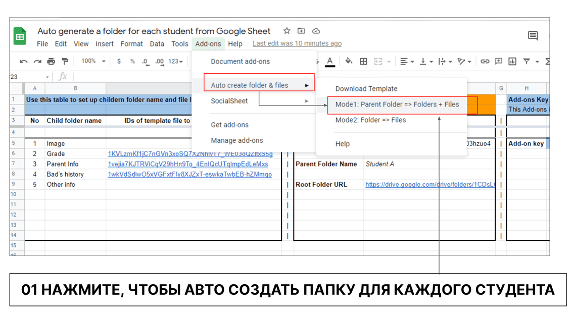The height and width of the screenshot is (314, 576).
Task: Click the insert link icon
Action: tap(485, 62)
